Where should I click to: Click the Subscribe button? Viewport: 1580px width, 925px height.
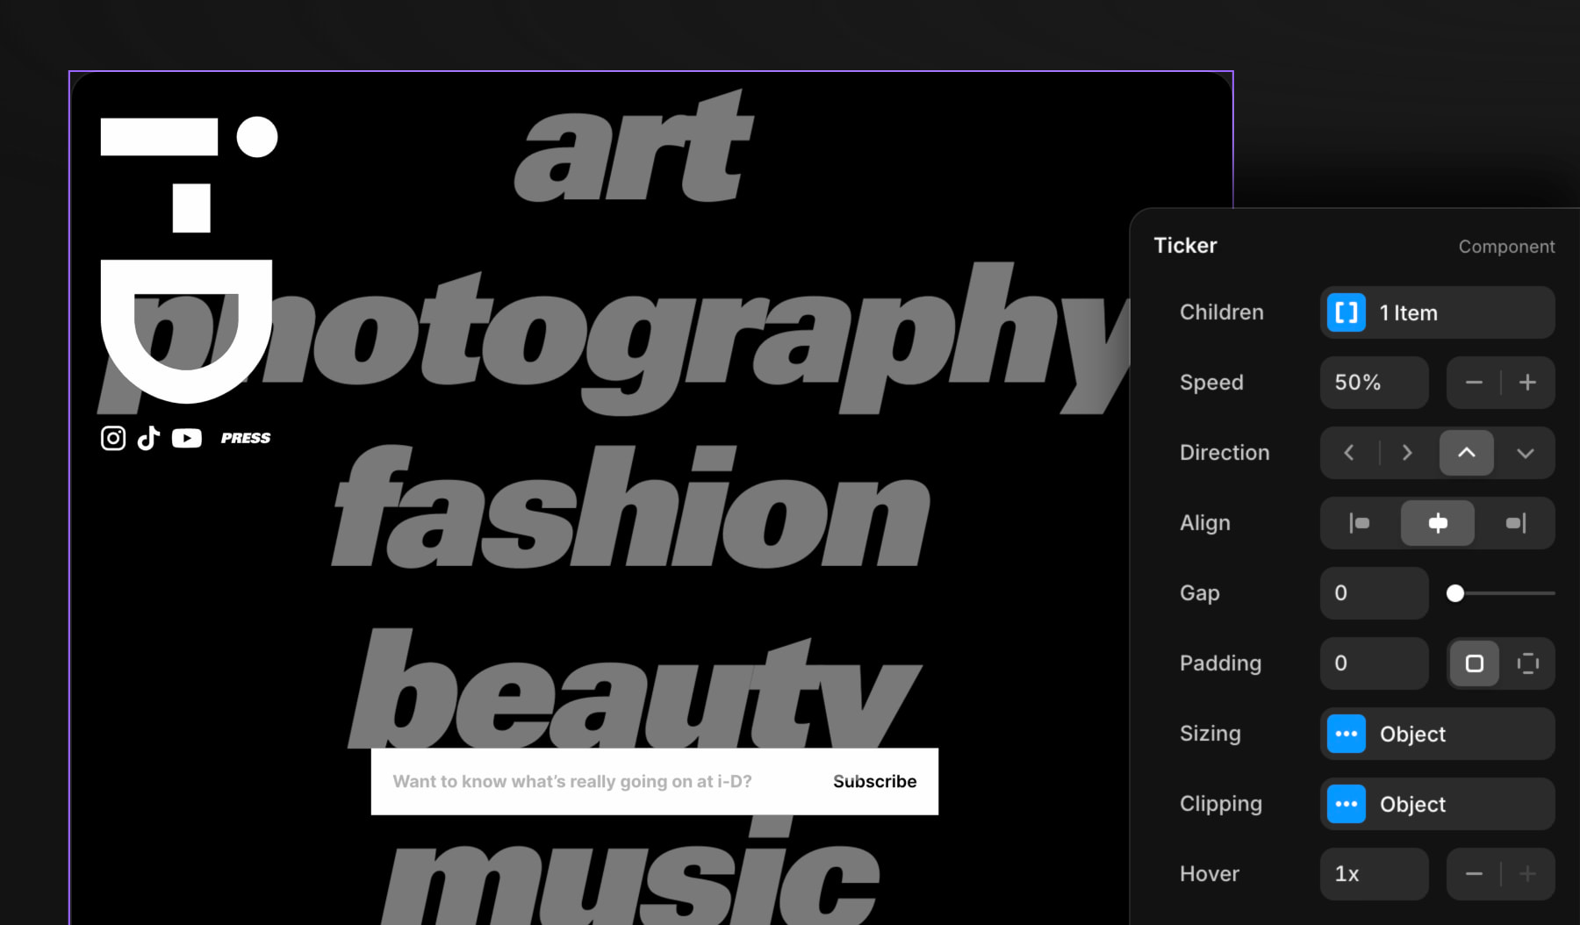coord(874,781)
